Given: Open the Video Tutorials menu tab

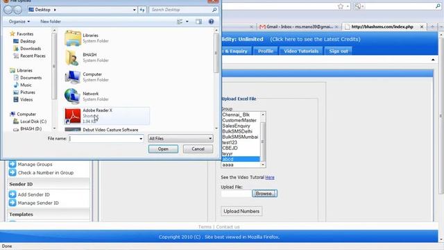Looking at the screenshot, I should pyautogui.click(x=301, y=51).
